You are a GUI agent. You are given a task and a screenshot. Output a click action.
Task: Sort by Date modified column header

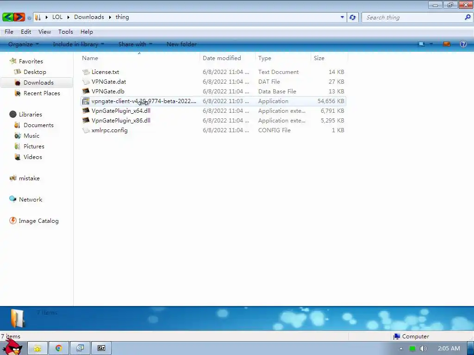click(227, 58)
